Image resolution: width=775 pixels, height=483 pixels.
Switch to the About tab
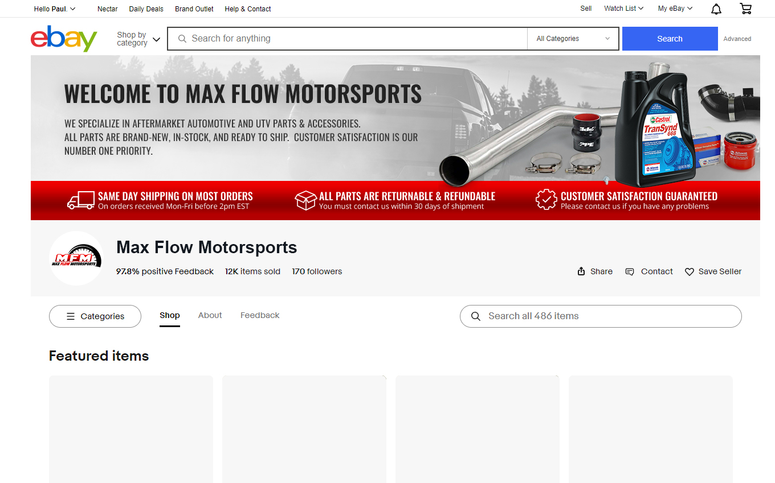pyautogui.click(x=210, y=315)
